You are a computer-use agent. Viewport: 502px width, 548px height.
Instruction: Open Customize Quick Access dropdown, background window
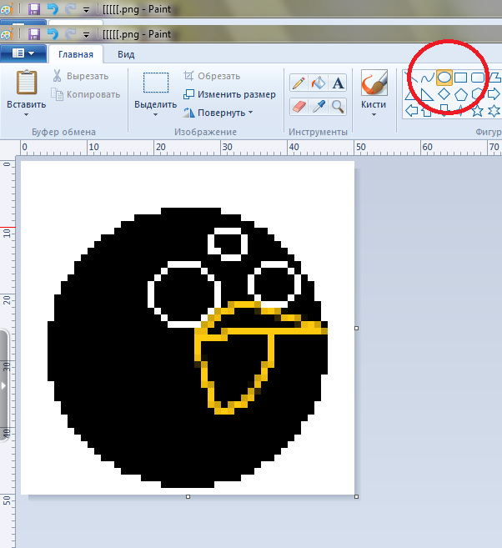(86, 10)
